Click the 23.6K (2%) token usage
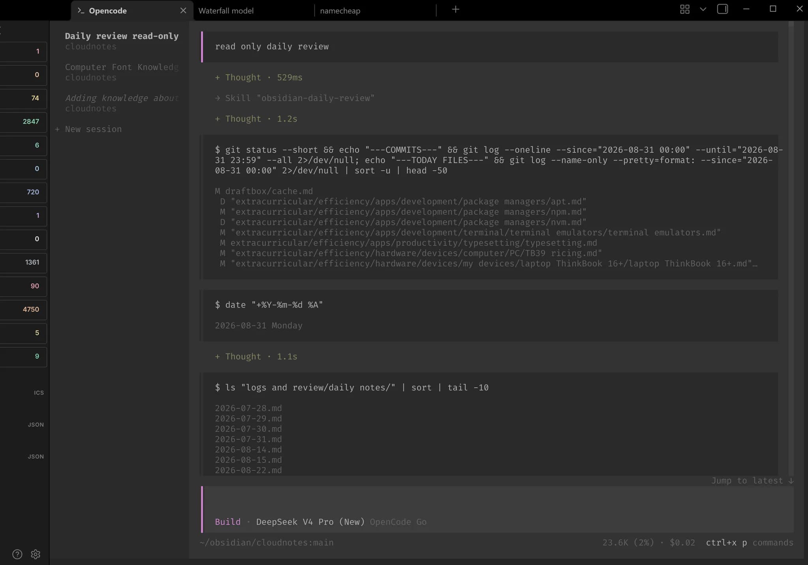 pyautogui.click(x=628, y=543)
